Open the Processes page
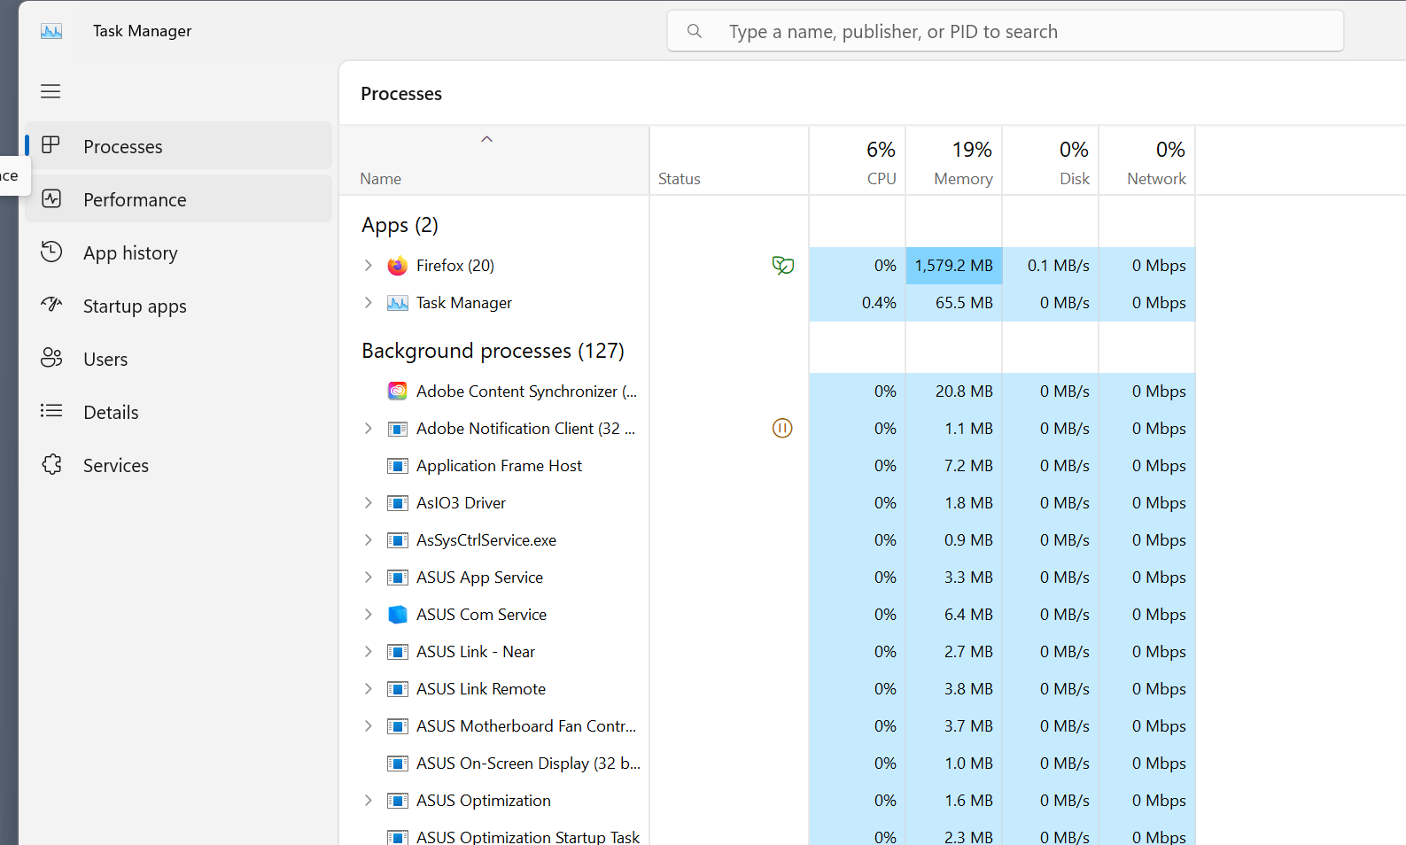This screenshot has height=845, width=1406. point(179,145)
